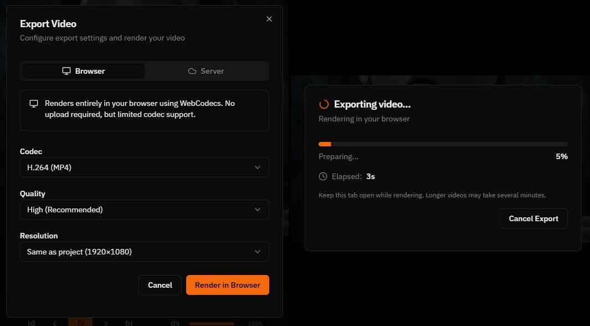Cancel Export in progress panel
Screen dimensions: 590x326
[533, 218]
